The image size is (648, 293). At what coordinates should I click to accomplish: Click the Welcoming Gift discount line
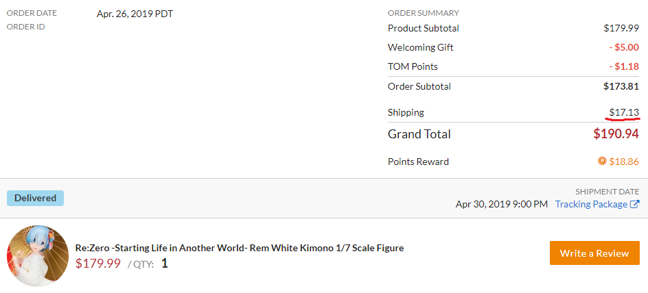point(513,47)
